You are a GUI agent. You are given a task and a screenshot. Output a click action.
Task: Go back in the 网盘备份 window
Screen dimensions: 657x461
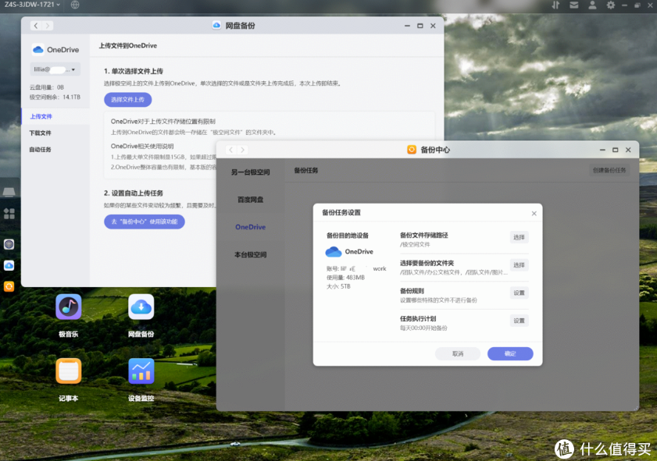coord(36,26)
